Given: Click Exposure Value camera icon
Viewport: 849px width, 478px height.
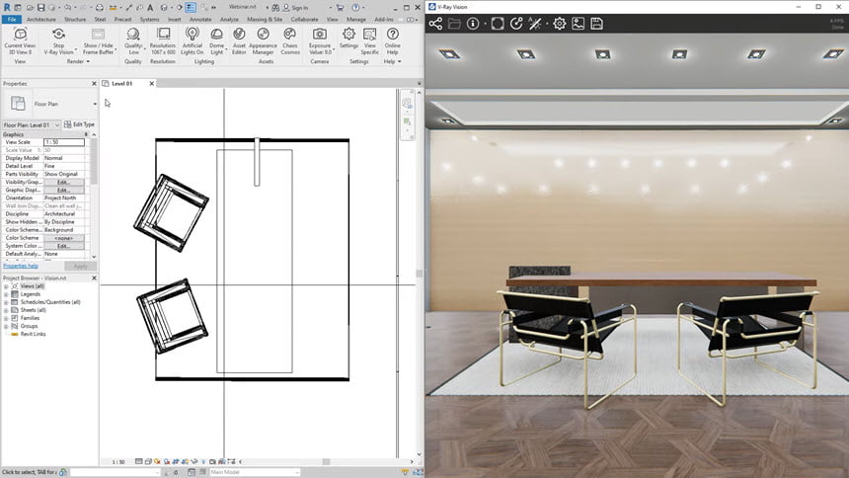Looking at the screenshot, I should click(320, 35).
